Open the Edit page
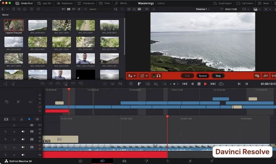Screen dimensions: 276x164 [124, 161]
